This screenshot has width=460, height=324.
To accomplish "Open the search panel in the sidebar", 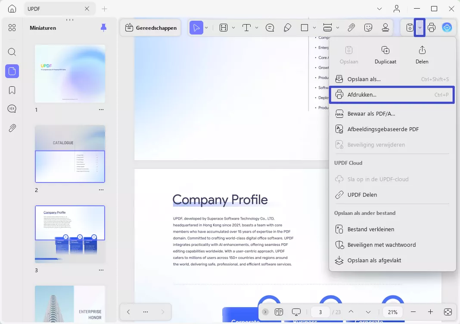I will [12, 52].
